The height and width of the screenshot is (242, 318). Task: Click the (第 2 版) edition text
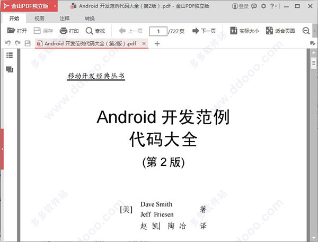click(163, 162)
